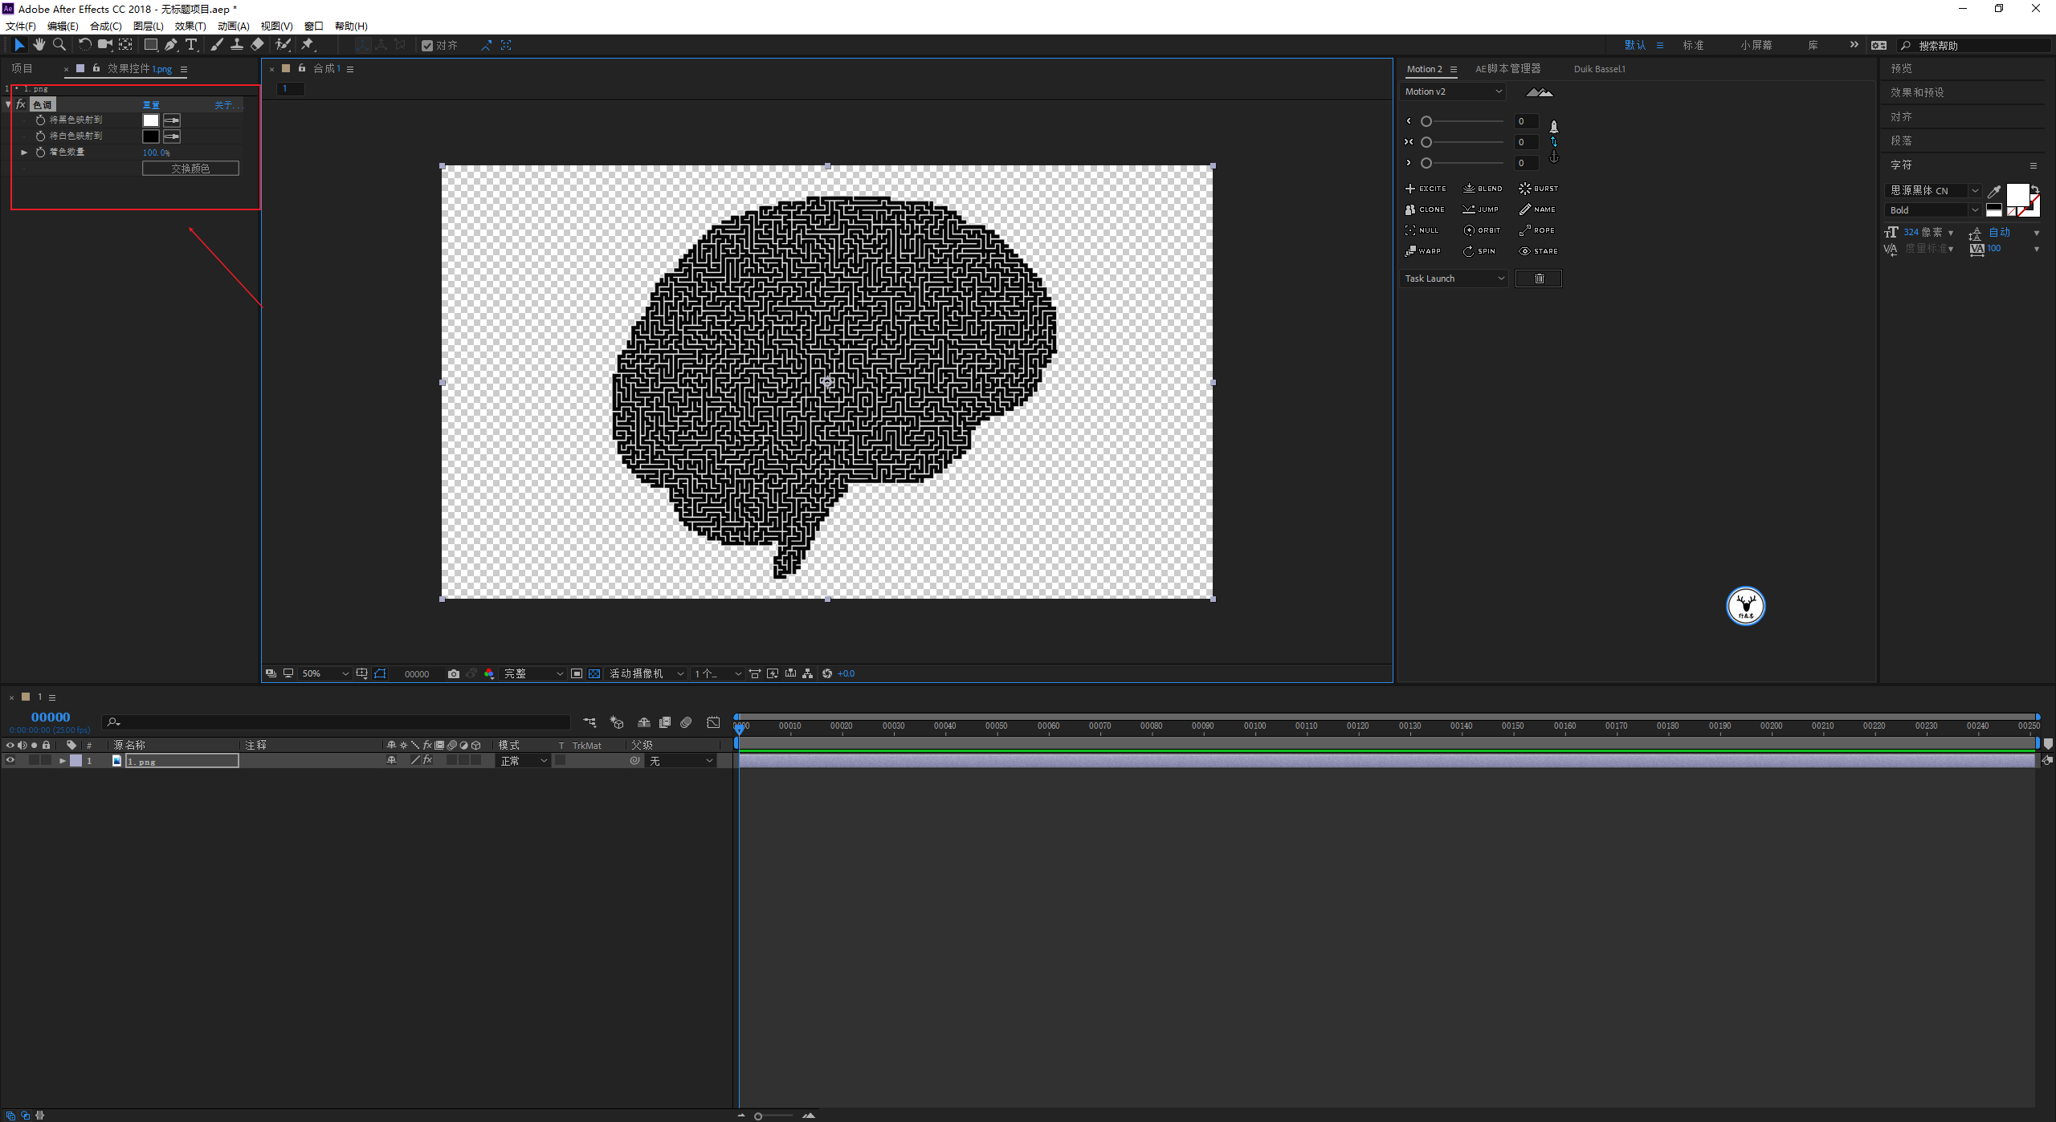Select the Unified Camera tool
Screen dimensions: 2056x1122
click(104, 45)
